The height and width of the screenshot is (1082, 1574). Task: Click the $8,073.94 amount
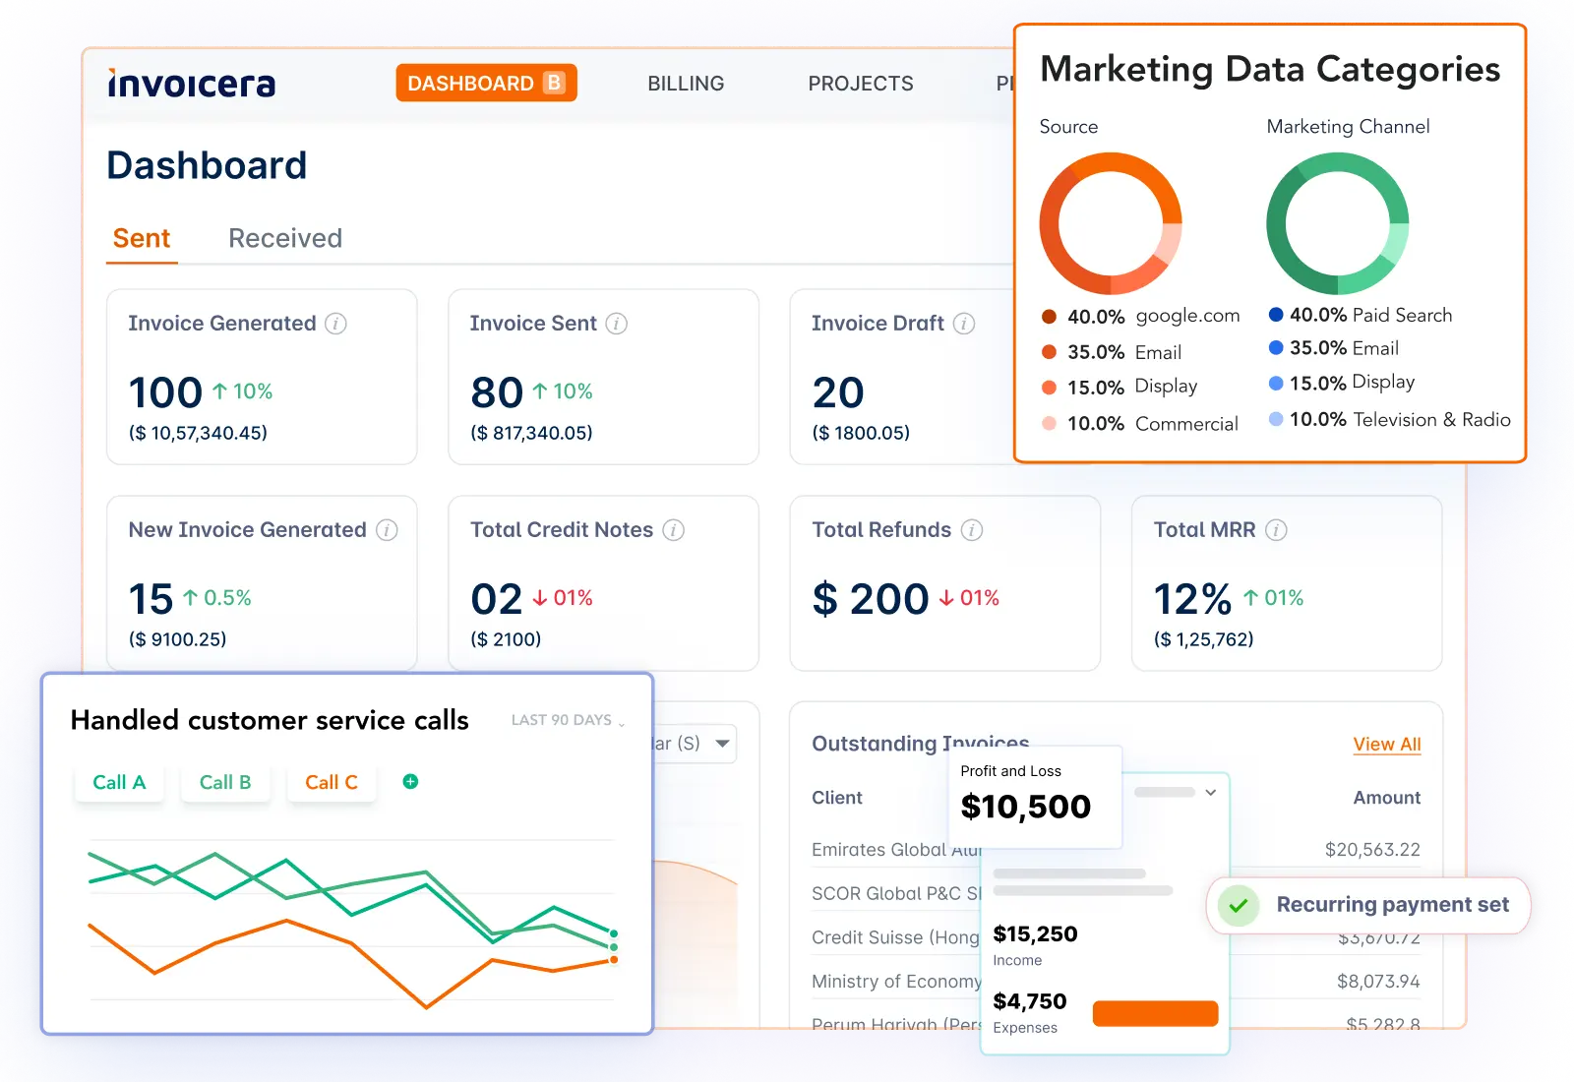tap(1378, 982)
